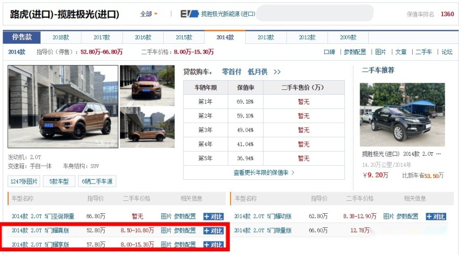Image resolution: width=462 pixels, height=255 pixels.
Task: Open the 5款车型 button
Action: tap(59, 181)
